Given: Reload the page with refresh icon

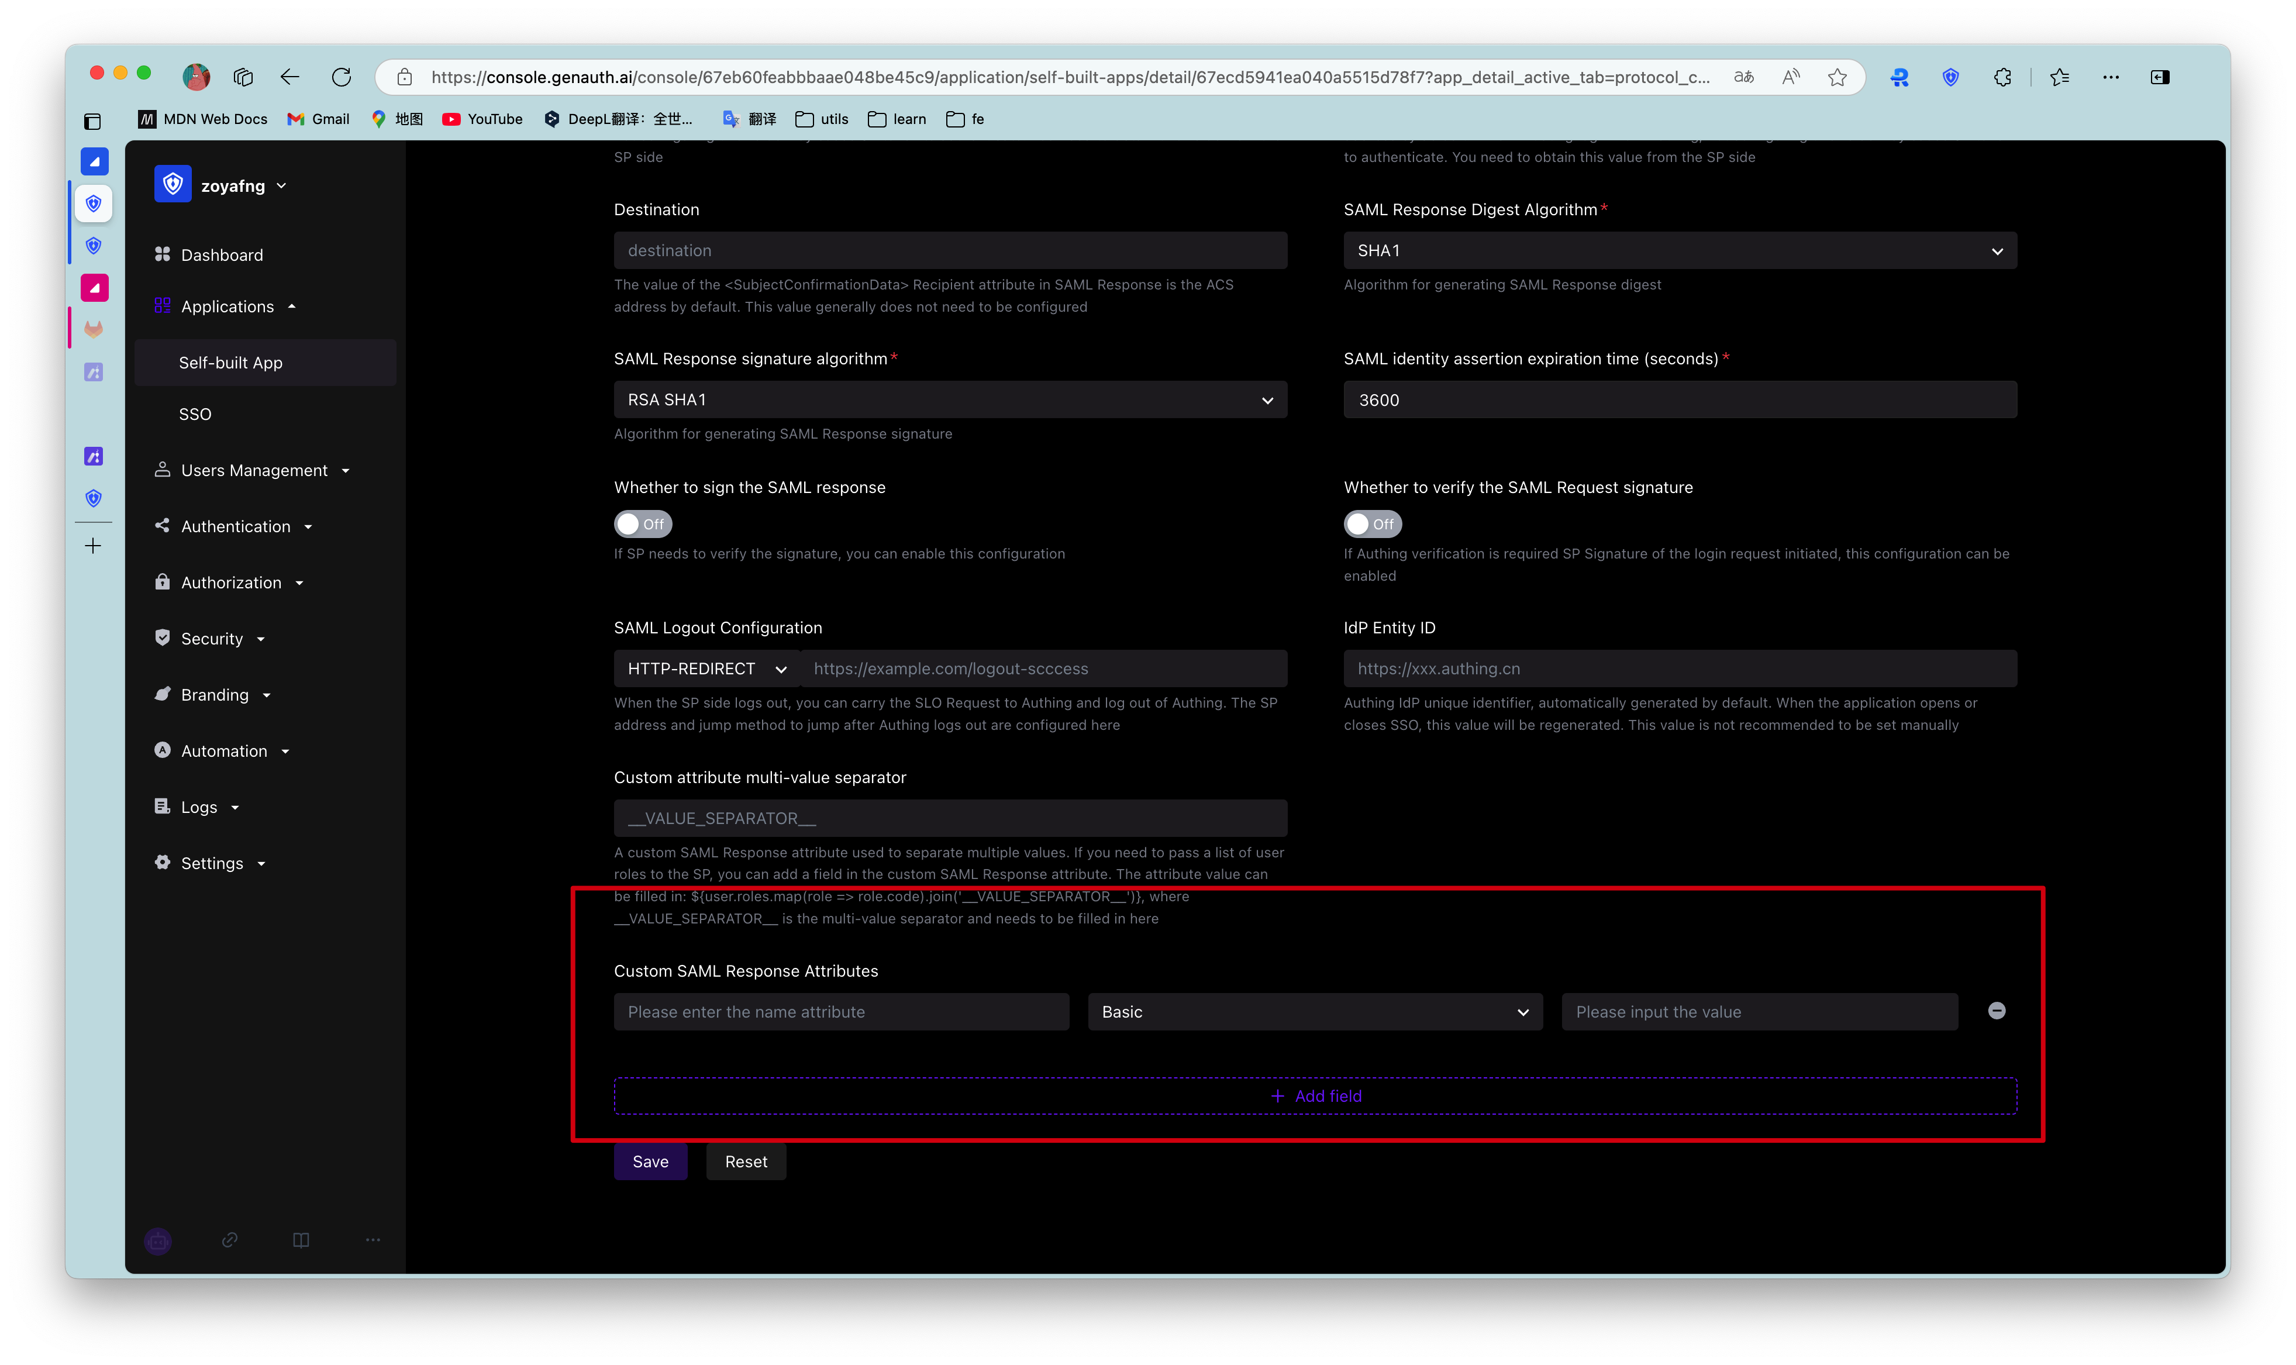Looking at the screenshot, I should point(341,77).
